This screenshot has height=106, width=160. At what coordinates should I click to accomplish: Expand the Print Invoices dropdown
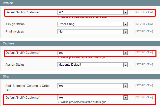[92, 32]
